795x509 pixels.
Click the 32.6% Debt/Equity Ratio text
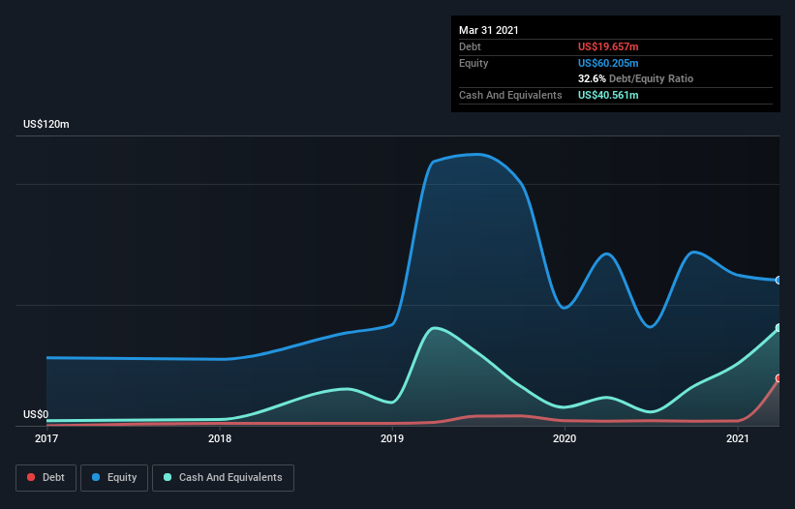tap(635, 78)
